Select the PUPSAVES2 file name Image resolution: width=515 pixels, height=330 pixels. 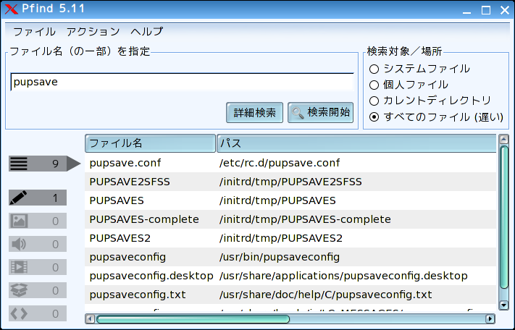coord(120,238)
